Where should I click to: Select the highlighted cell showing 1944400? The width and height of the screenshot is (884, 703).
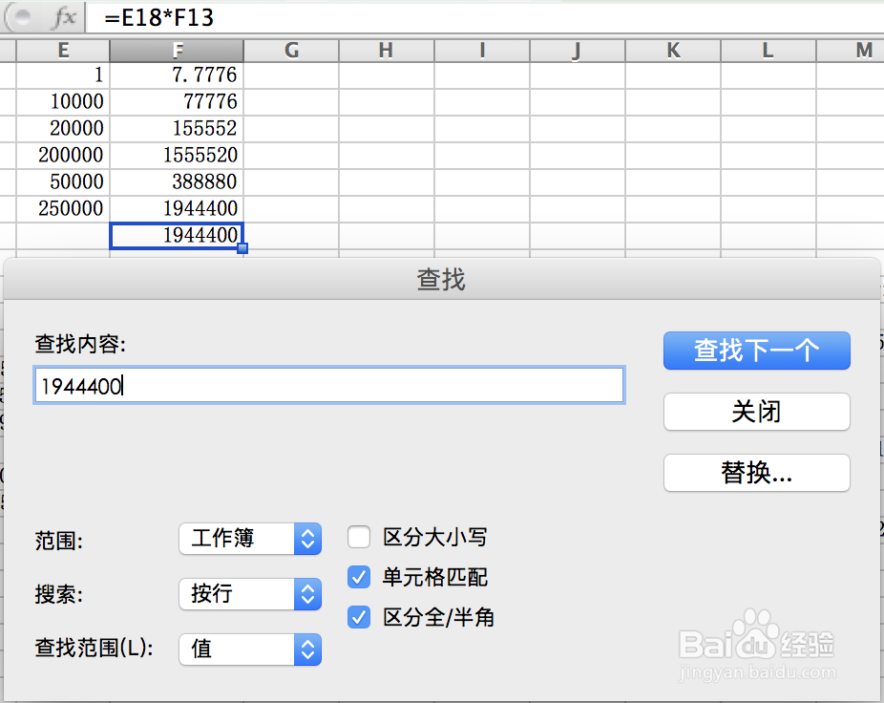pyautogui.click(x=177, y=235)
